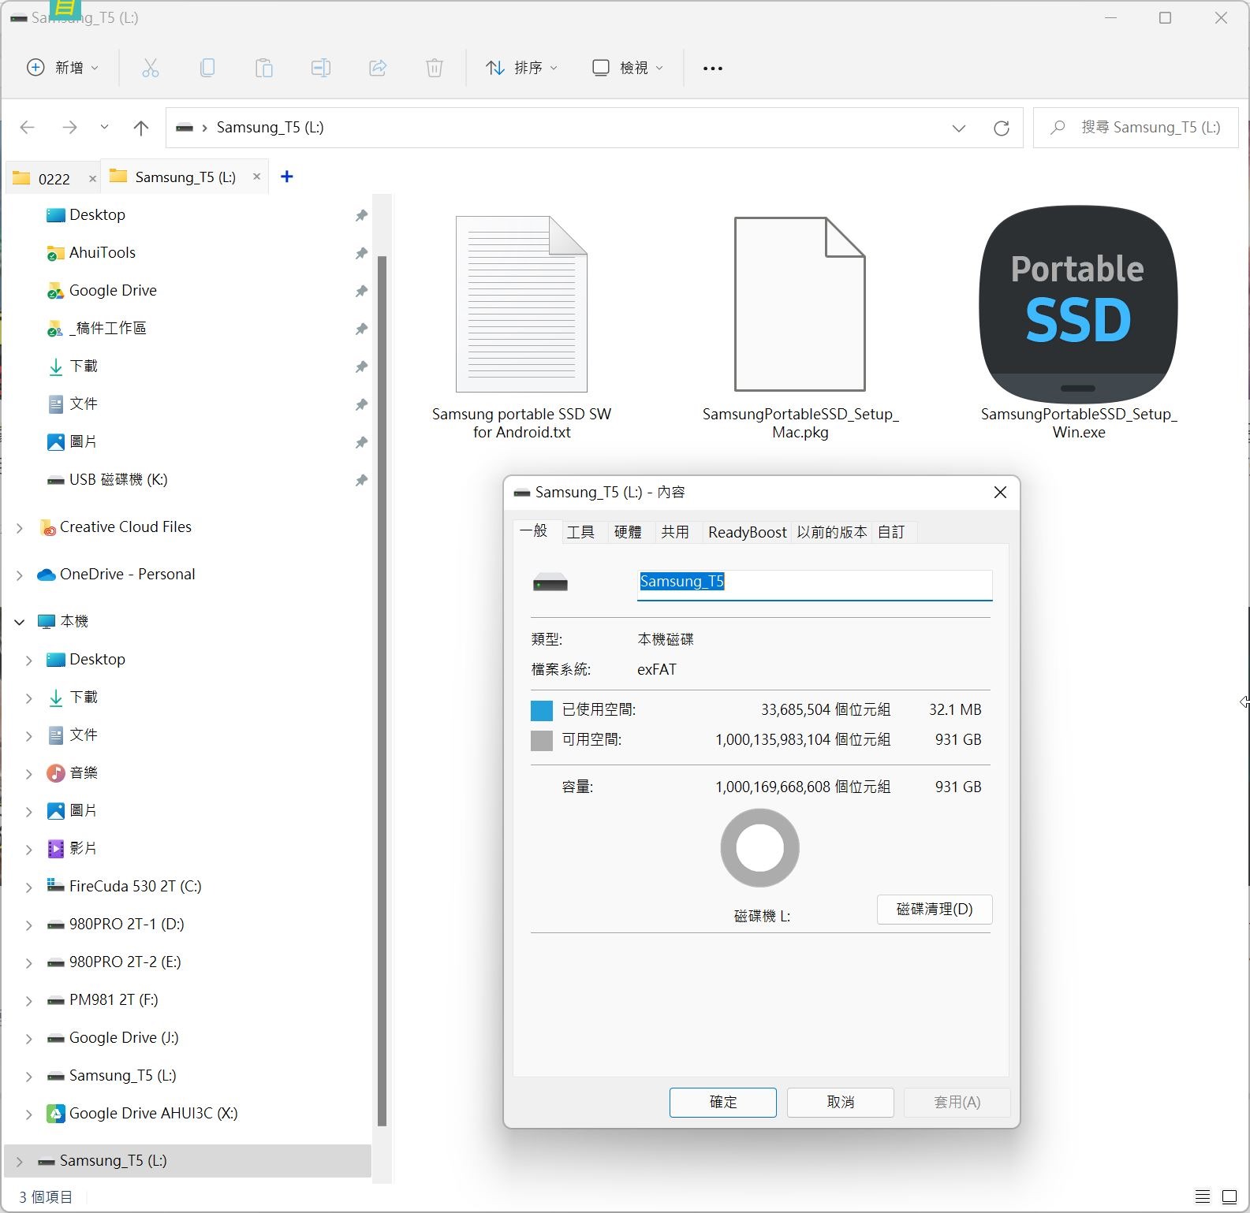The image size is (1250, 1213).
Task: Select the 0222 folder tab
Action: click(x=54, y=179)
